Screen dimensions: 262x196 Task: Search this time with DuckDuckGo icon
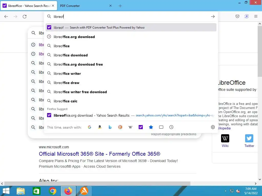click(120, 127)
